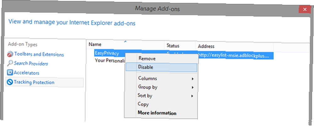314x126 pixels.
Task: Click the Search Providers magnifier icon
Action: coord(10,63)
